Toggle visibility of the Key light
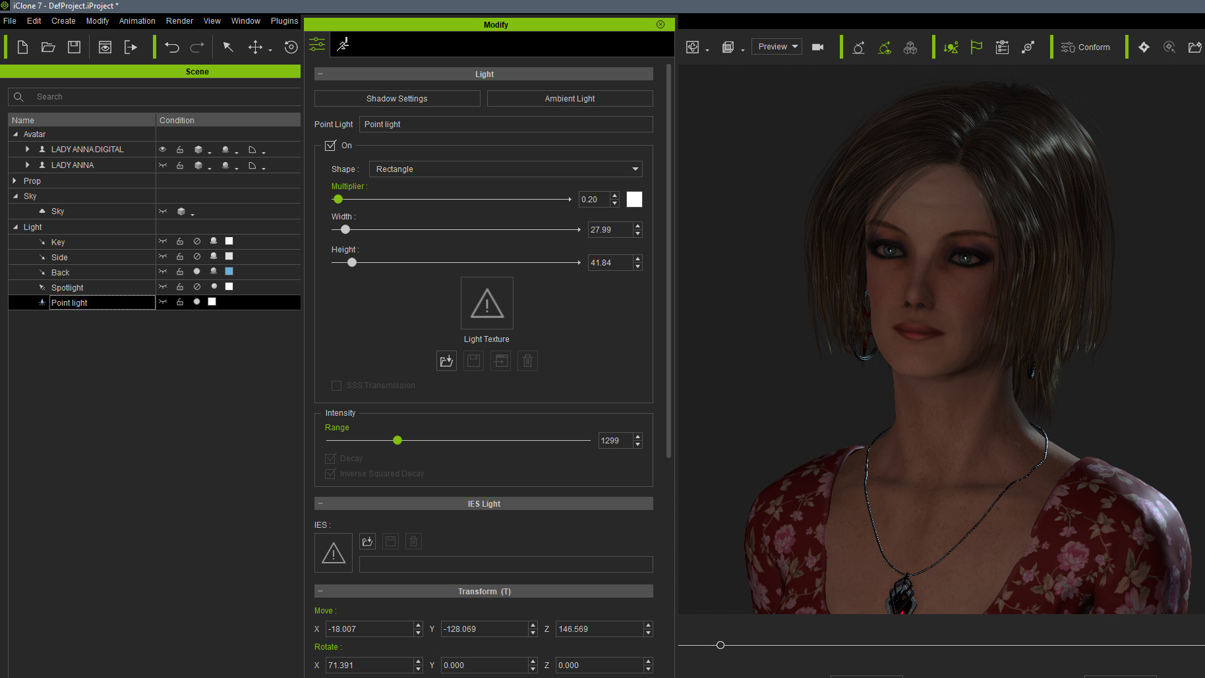Screen dimensions: 1205x678 (163, 241)
